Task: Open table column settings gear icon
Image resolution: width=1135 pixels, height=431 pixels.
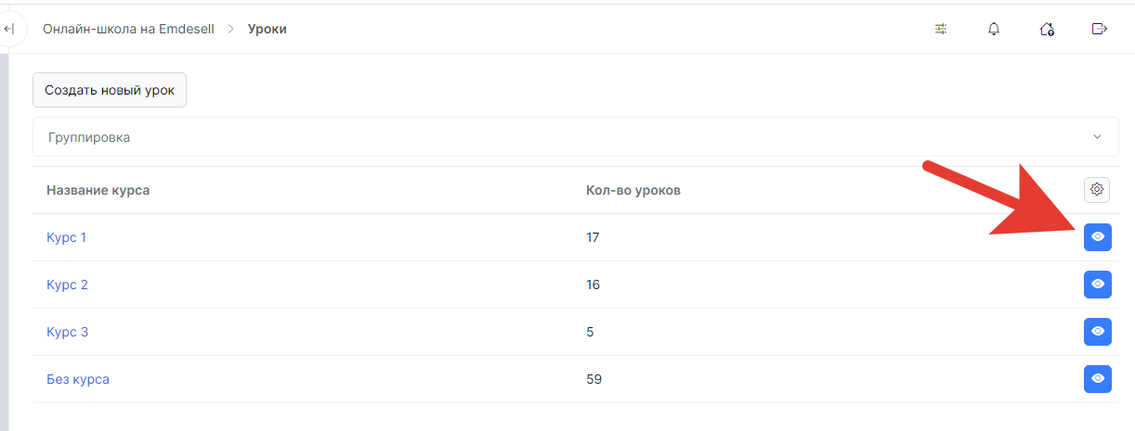Action: coord(1097,189)
